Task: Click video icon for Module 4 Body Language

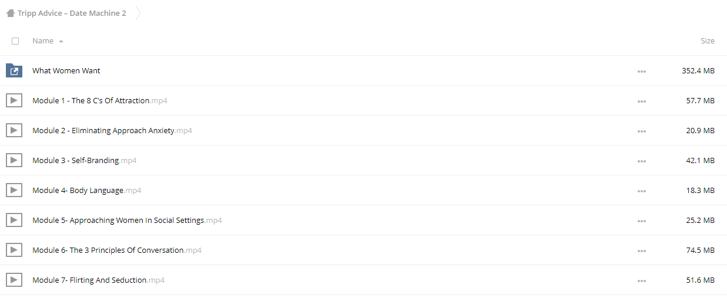Action: (x=14, y=190)
